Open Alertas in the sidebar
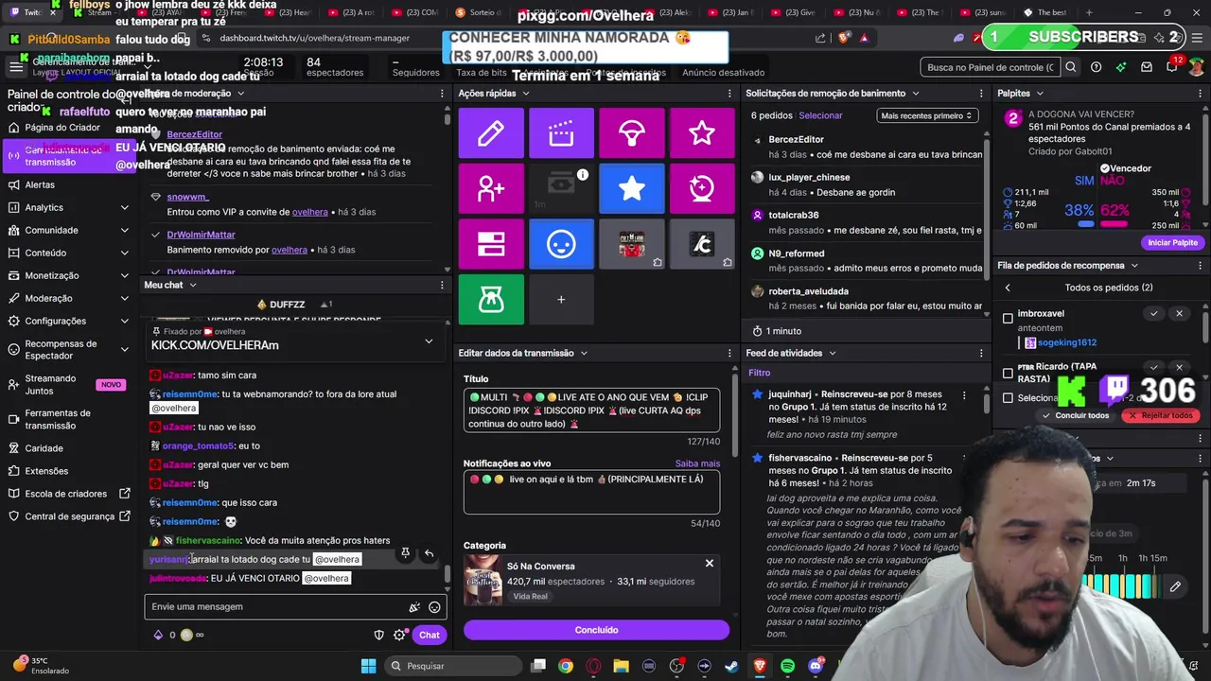 click(x=40, y=184)
